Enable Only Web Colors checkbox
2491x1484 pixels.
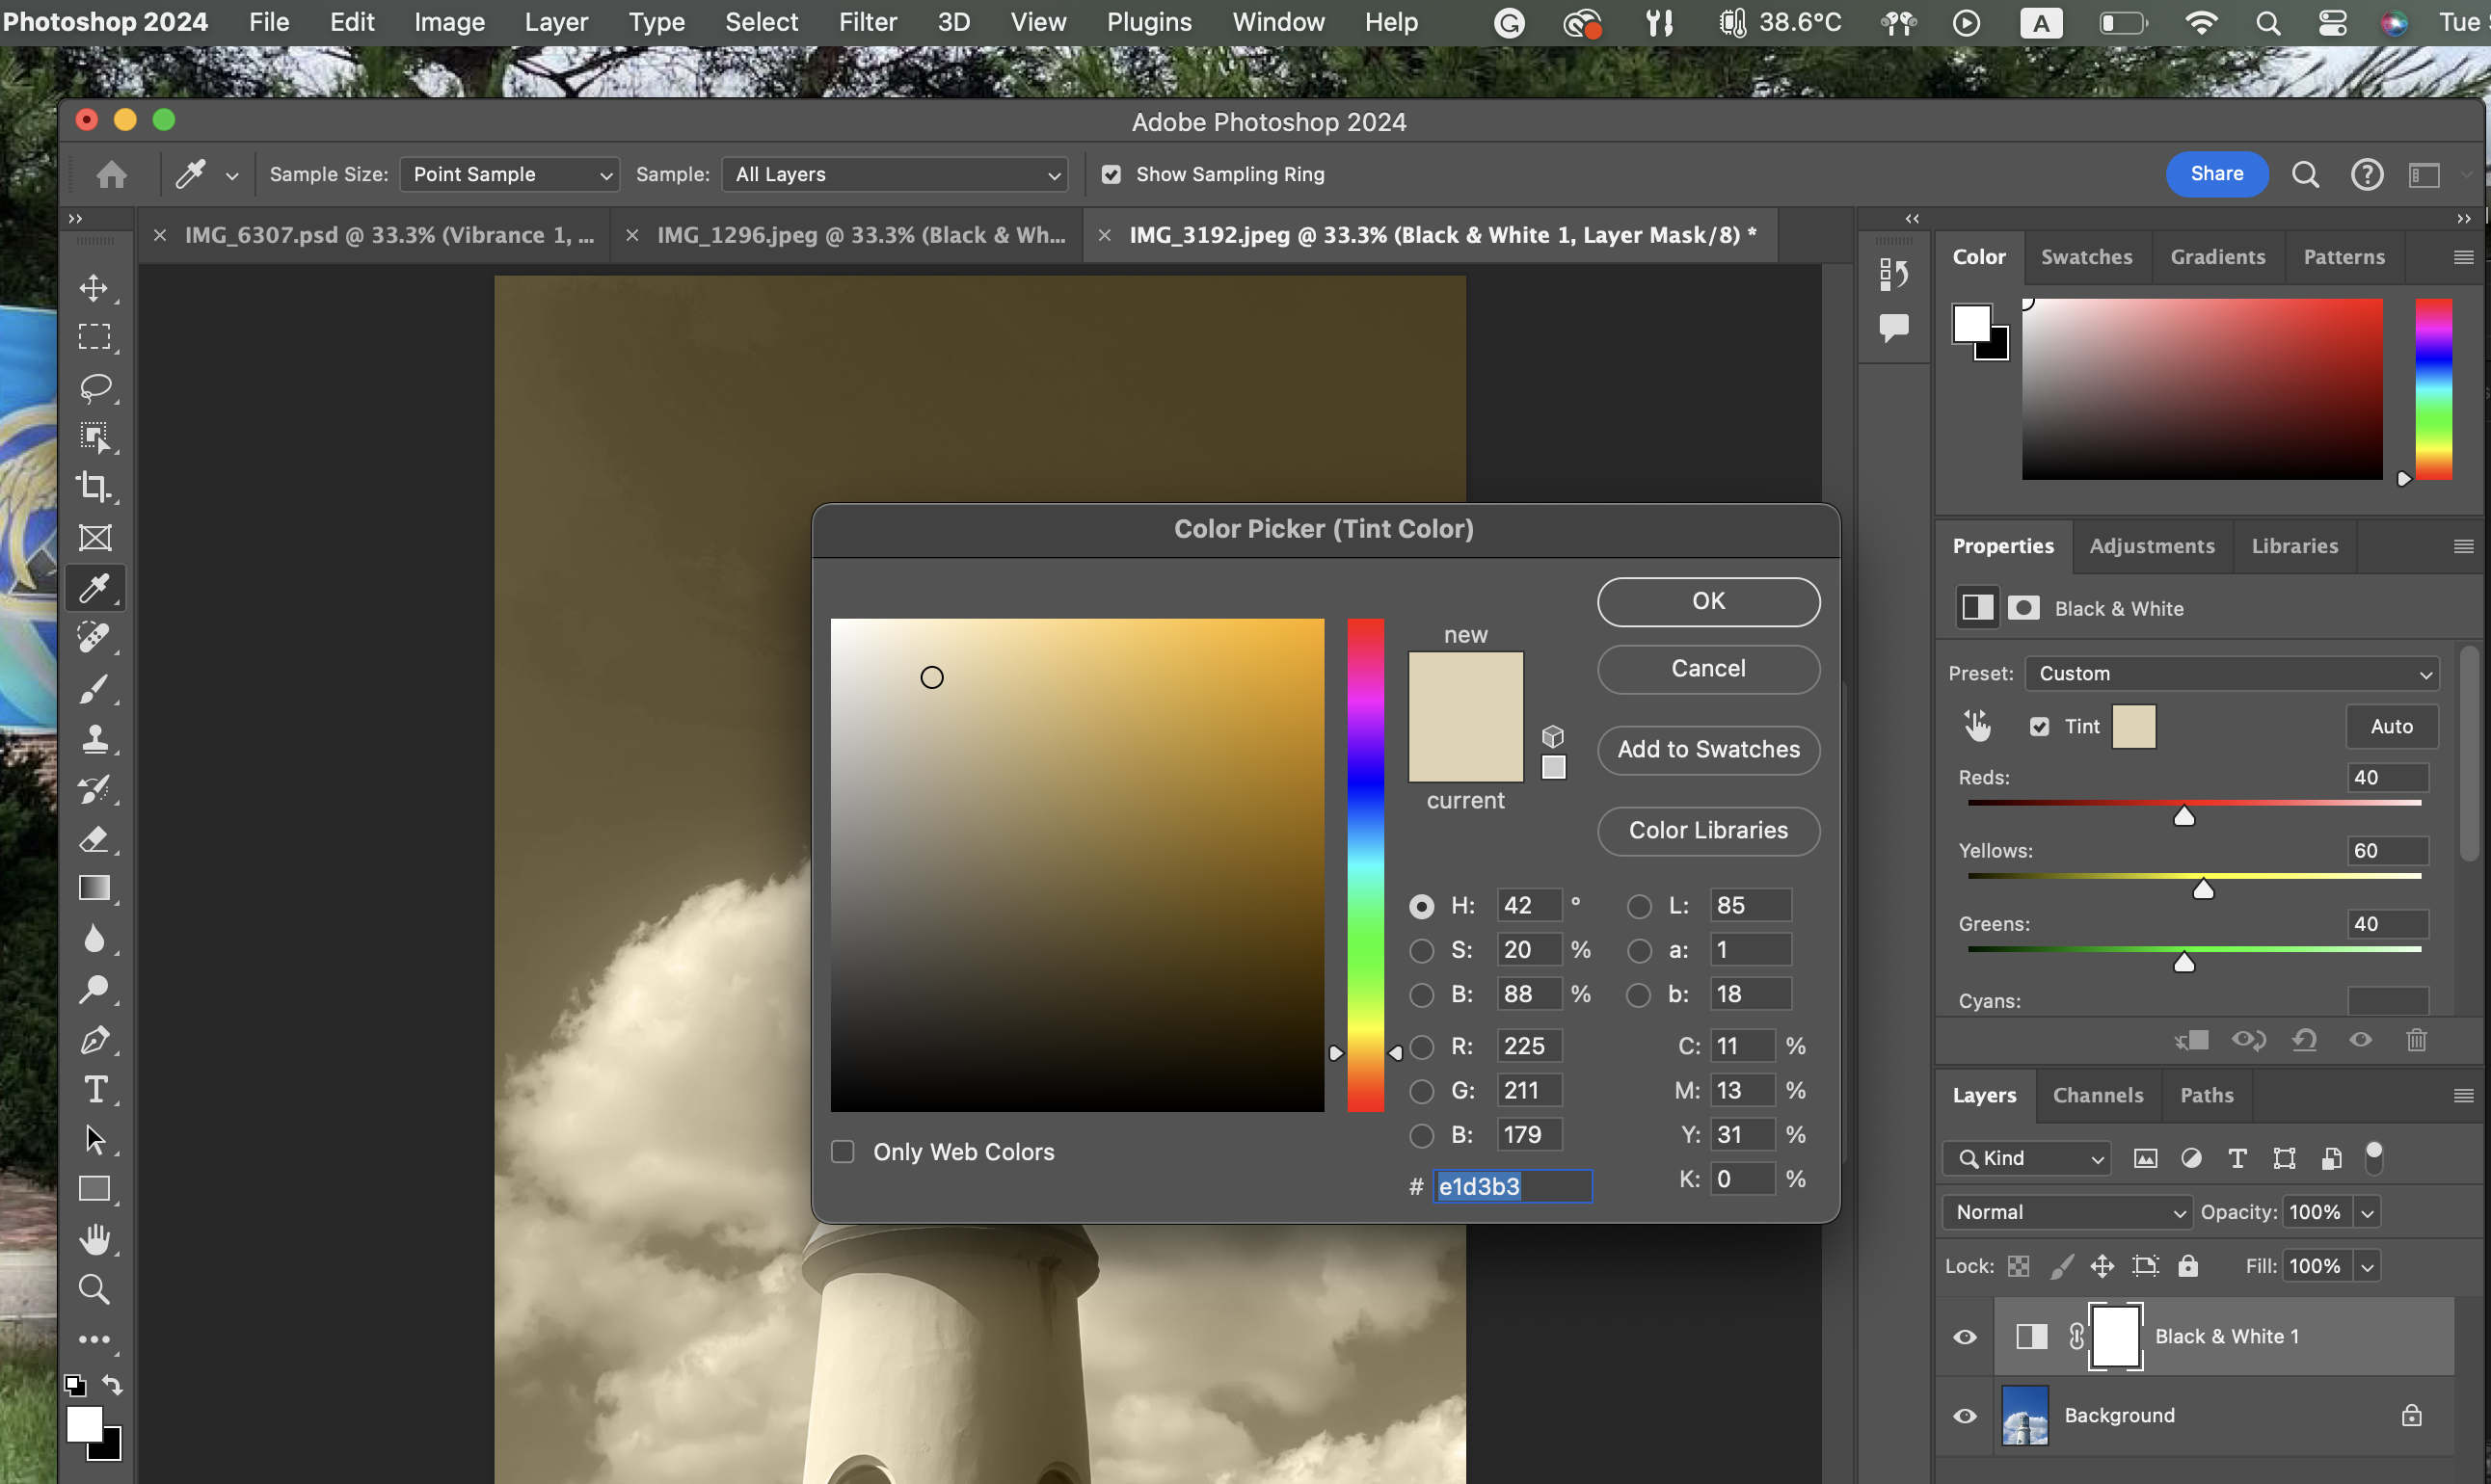pyautogui.click(x=843, y=1152)
